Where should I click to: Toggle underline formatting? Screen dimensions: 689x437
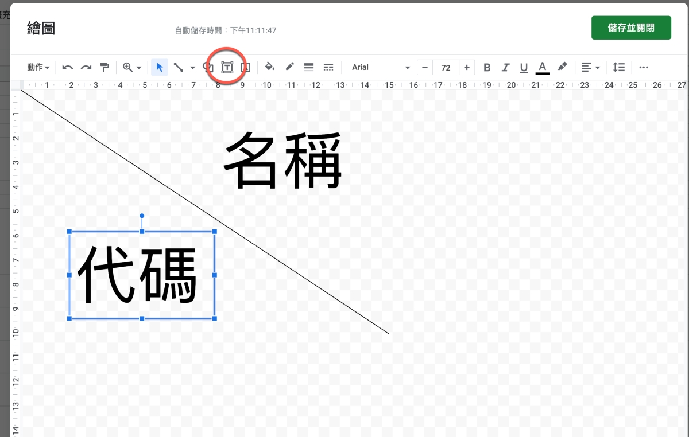[524, 68]
